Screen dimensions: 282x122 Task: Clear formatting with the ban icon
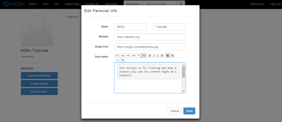tap(162, 56)
